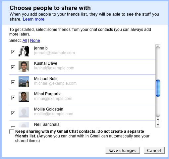Toggle the Michael Bolin checkbox
This screenshot has height=159, width=169.
point(13,82)
